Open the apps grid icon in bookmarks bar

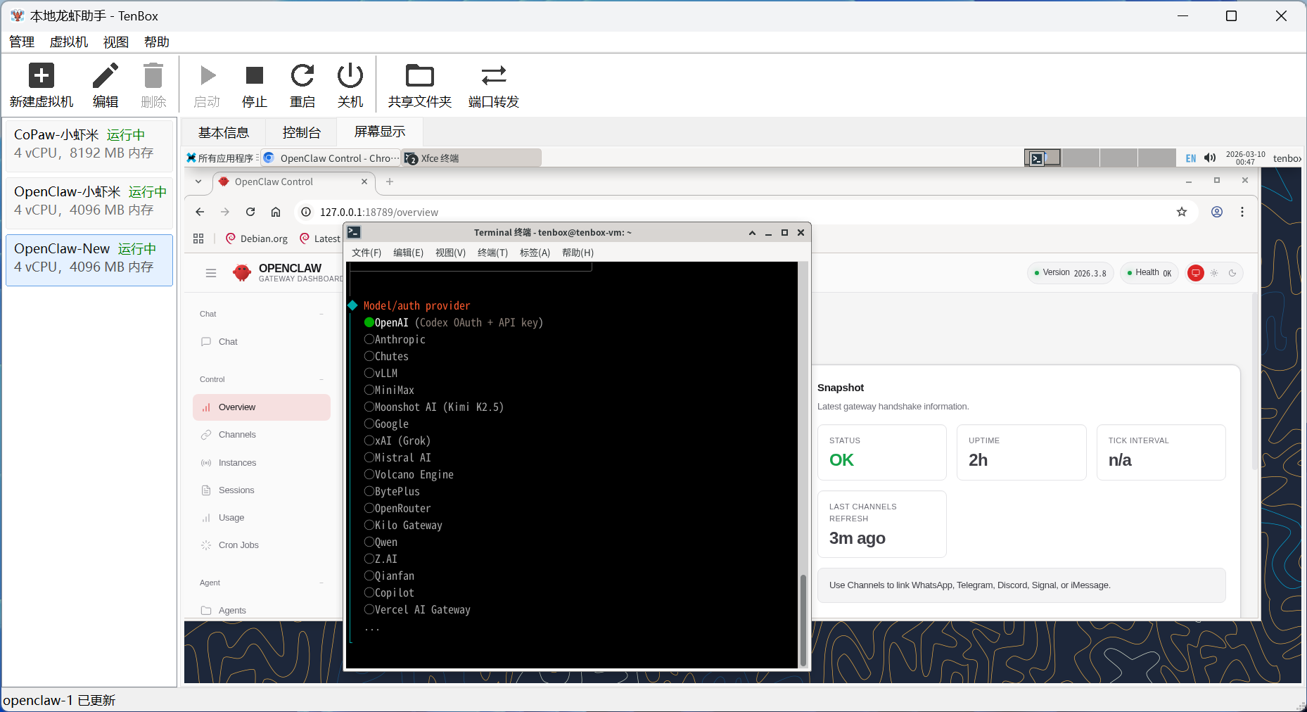(198, 239)
